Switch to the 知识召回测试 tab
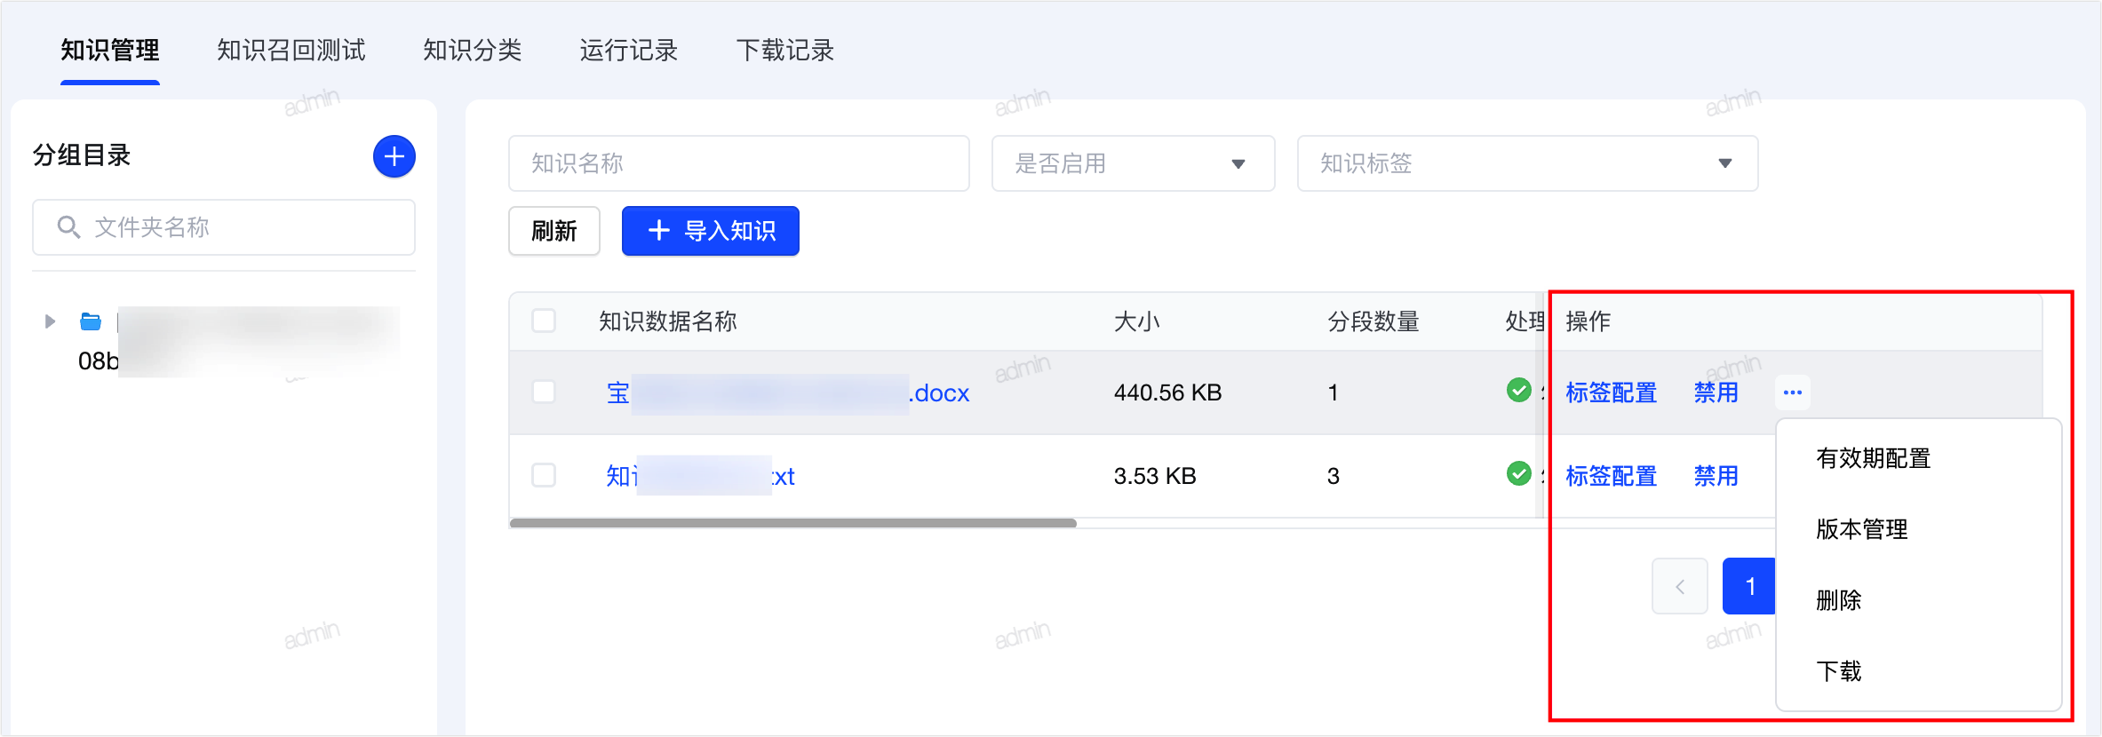The height and width of the screenshot is (737, 2102). (291, 51)
